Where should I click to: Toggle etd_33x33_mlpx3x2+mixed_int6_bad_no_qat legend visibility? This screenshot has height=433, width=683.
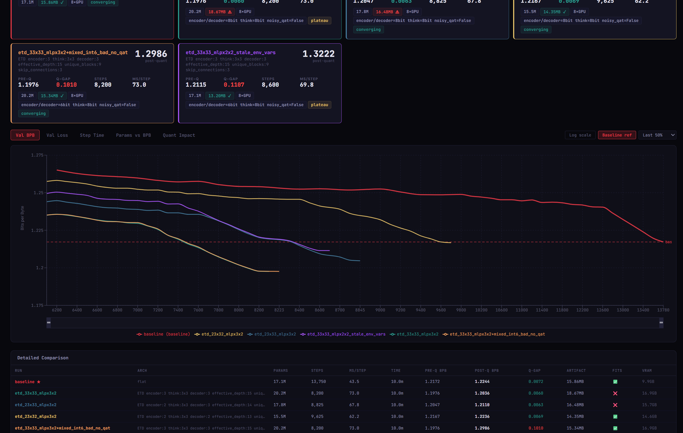pyautogui.click(x=497, y=334)
